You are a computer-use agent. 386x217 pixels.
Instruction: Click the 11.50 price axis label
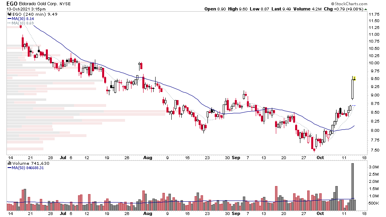374,21
